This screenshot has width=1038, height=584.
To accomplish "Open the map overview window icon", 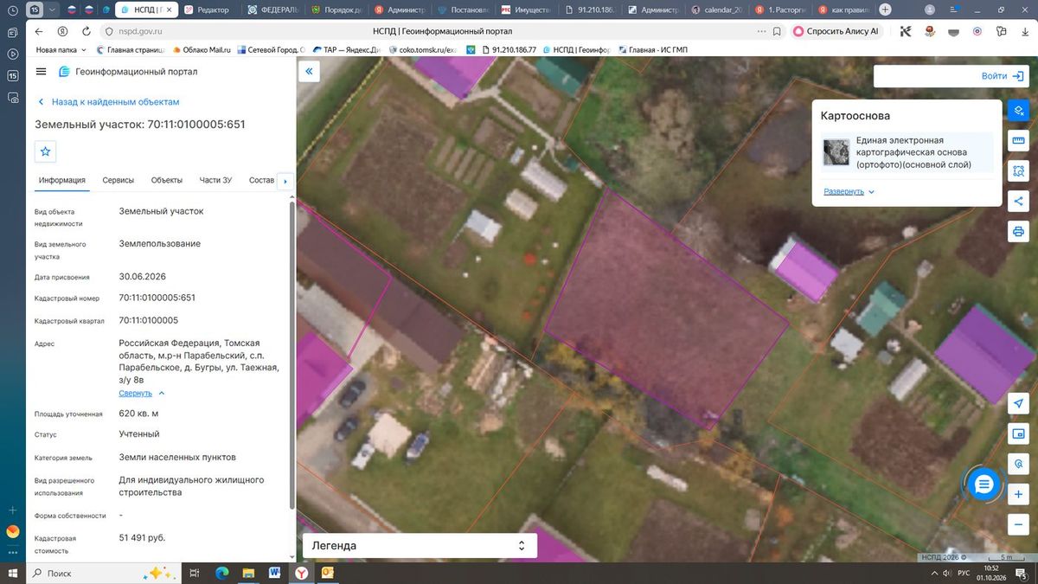I will click(1018, 433).
